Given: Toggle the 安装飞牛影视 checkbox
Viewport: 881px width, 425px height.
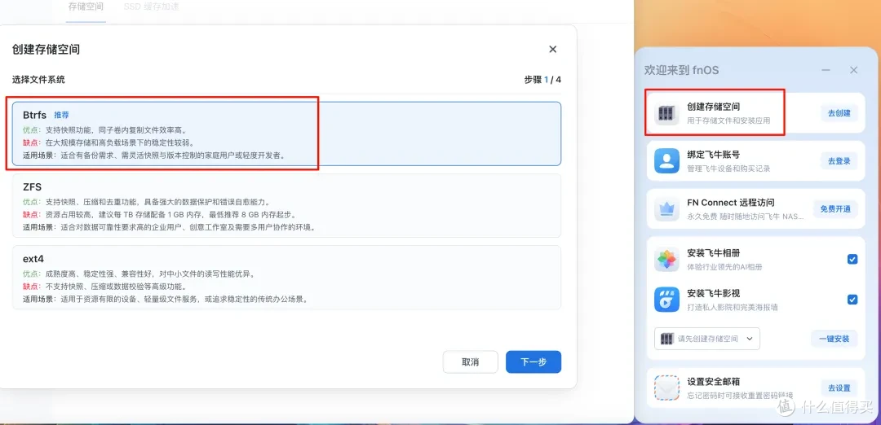Looking at the screenshot, I should click(x=852, y=300).
